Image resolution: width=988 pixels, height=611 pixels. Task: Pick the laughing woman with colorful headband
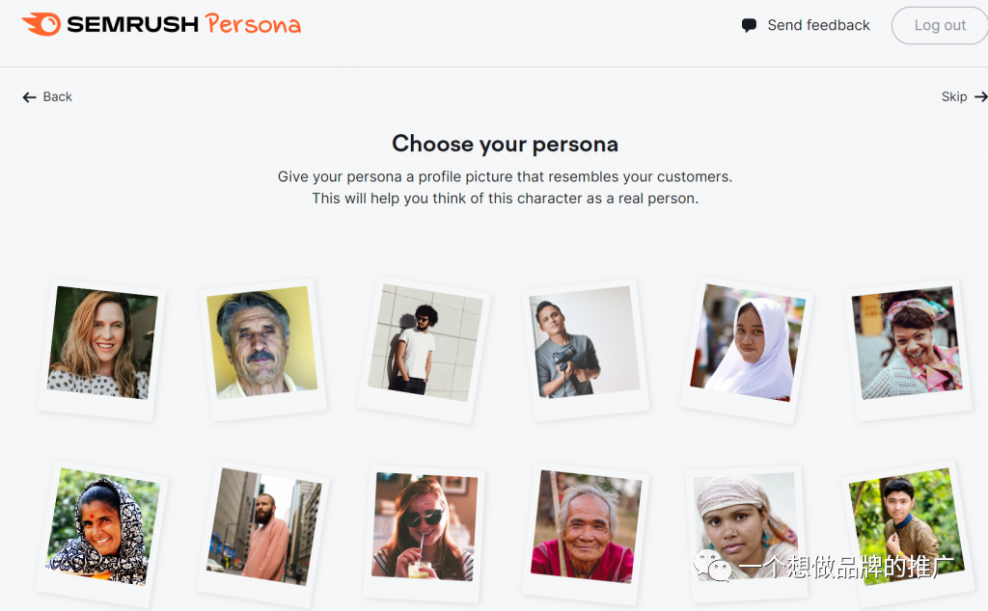click(x=907, y=343)
